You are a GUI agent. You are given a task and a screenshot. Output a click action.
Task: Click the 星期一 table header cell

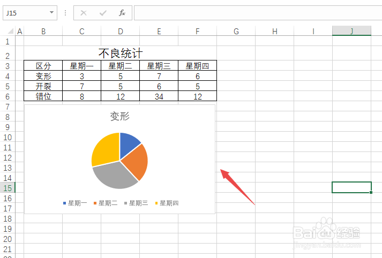[x=81, y=66]
